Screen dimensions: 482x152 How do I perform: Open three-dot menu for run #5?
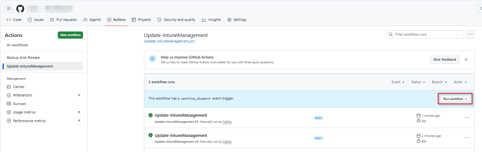[467, 118]
